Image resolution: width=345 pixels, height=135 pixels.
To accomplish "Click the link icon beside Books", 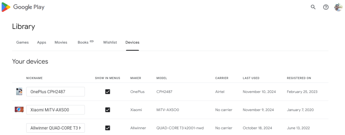I will pyautogui.click(x=92, y=41).
